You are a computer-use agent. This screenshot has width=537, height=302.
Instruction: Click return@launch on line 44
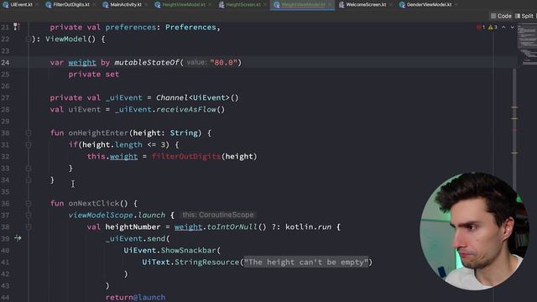pos(135,297)
